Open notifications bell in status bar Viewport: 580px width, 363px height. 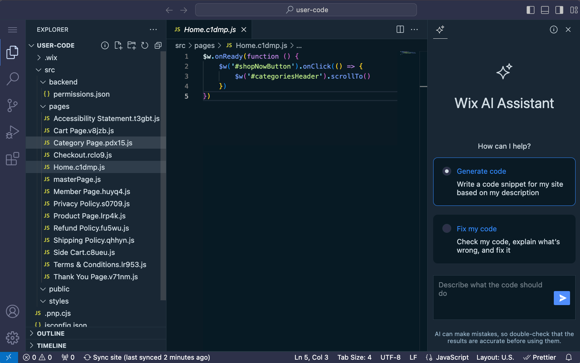[x=569, y=357]
